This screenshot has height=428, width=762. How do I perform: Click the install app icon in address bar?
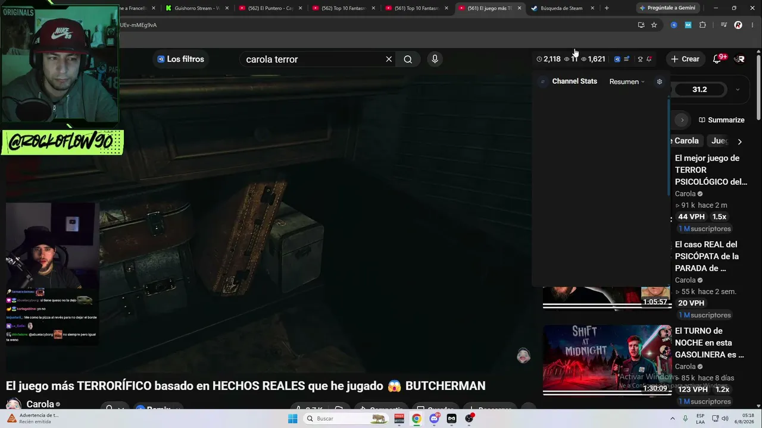coord(641,25)
